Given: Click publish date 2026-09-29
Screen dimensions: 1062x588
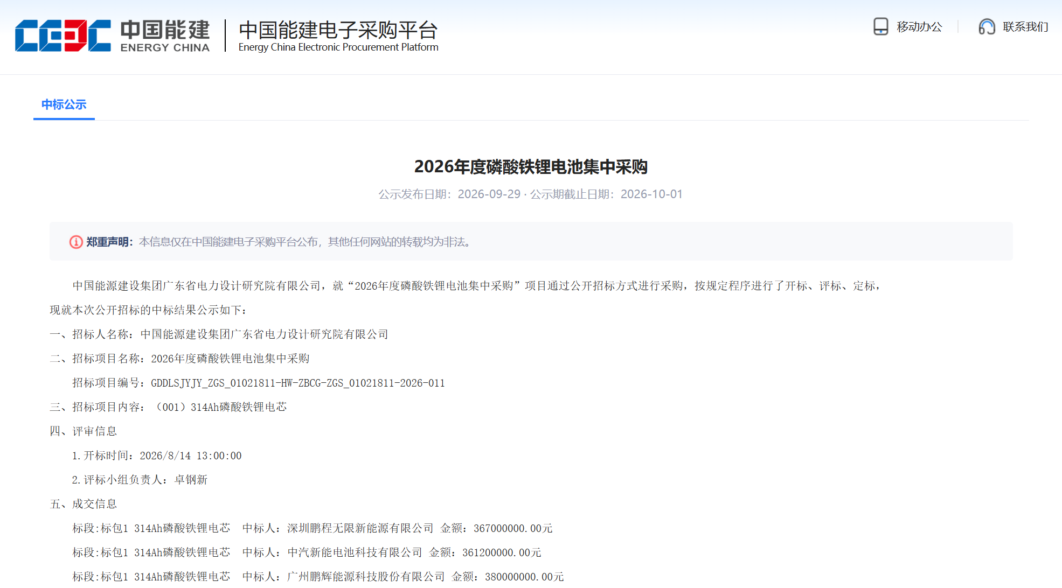Looking at the screenshot, I should [x=489, y=194].
